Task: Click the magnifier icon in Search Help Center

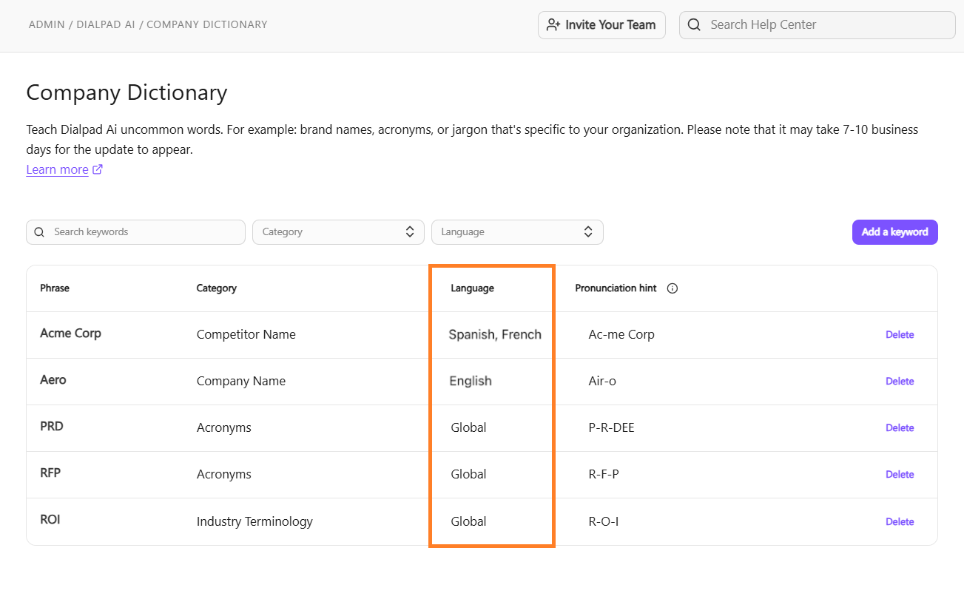Action: [694, 24]
